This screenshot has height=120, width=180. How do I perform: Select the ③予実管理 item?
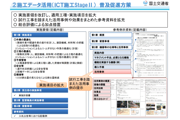tap(20, 60)
